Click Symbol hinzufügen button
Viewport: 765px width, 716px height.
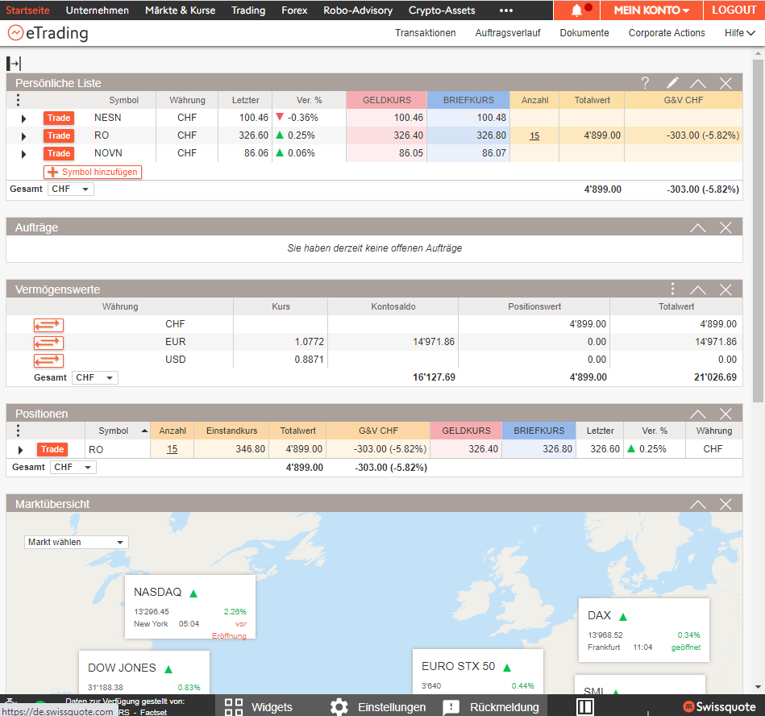pos(93,172)
